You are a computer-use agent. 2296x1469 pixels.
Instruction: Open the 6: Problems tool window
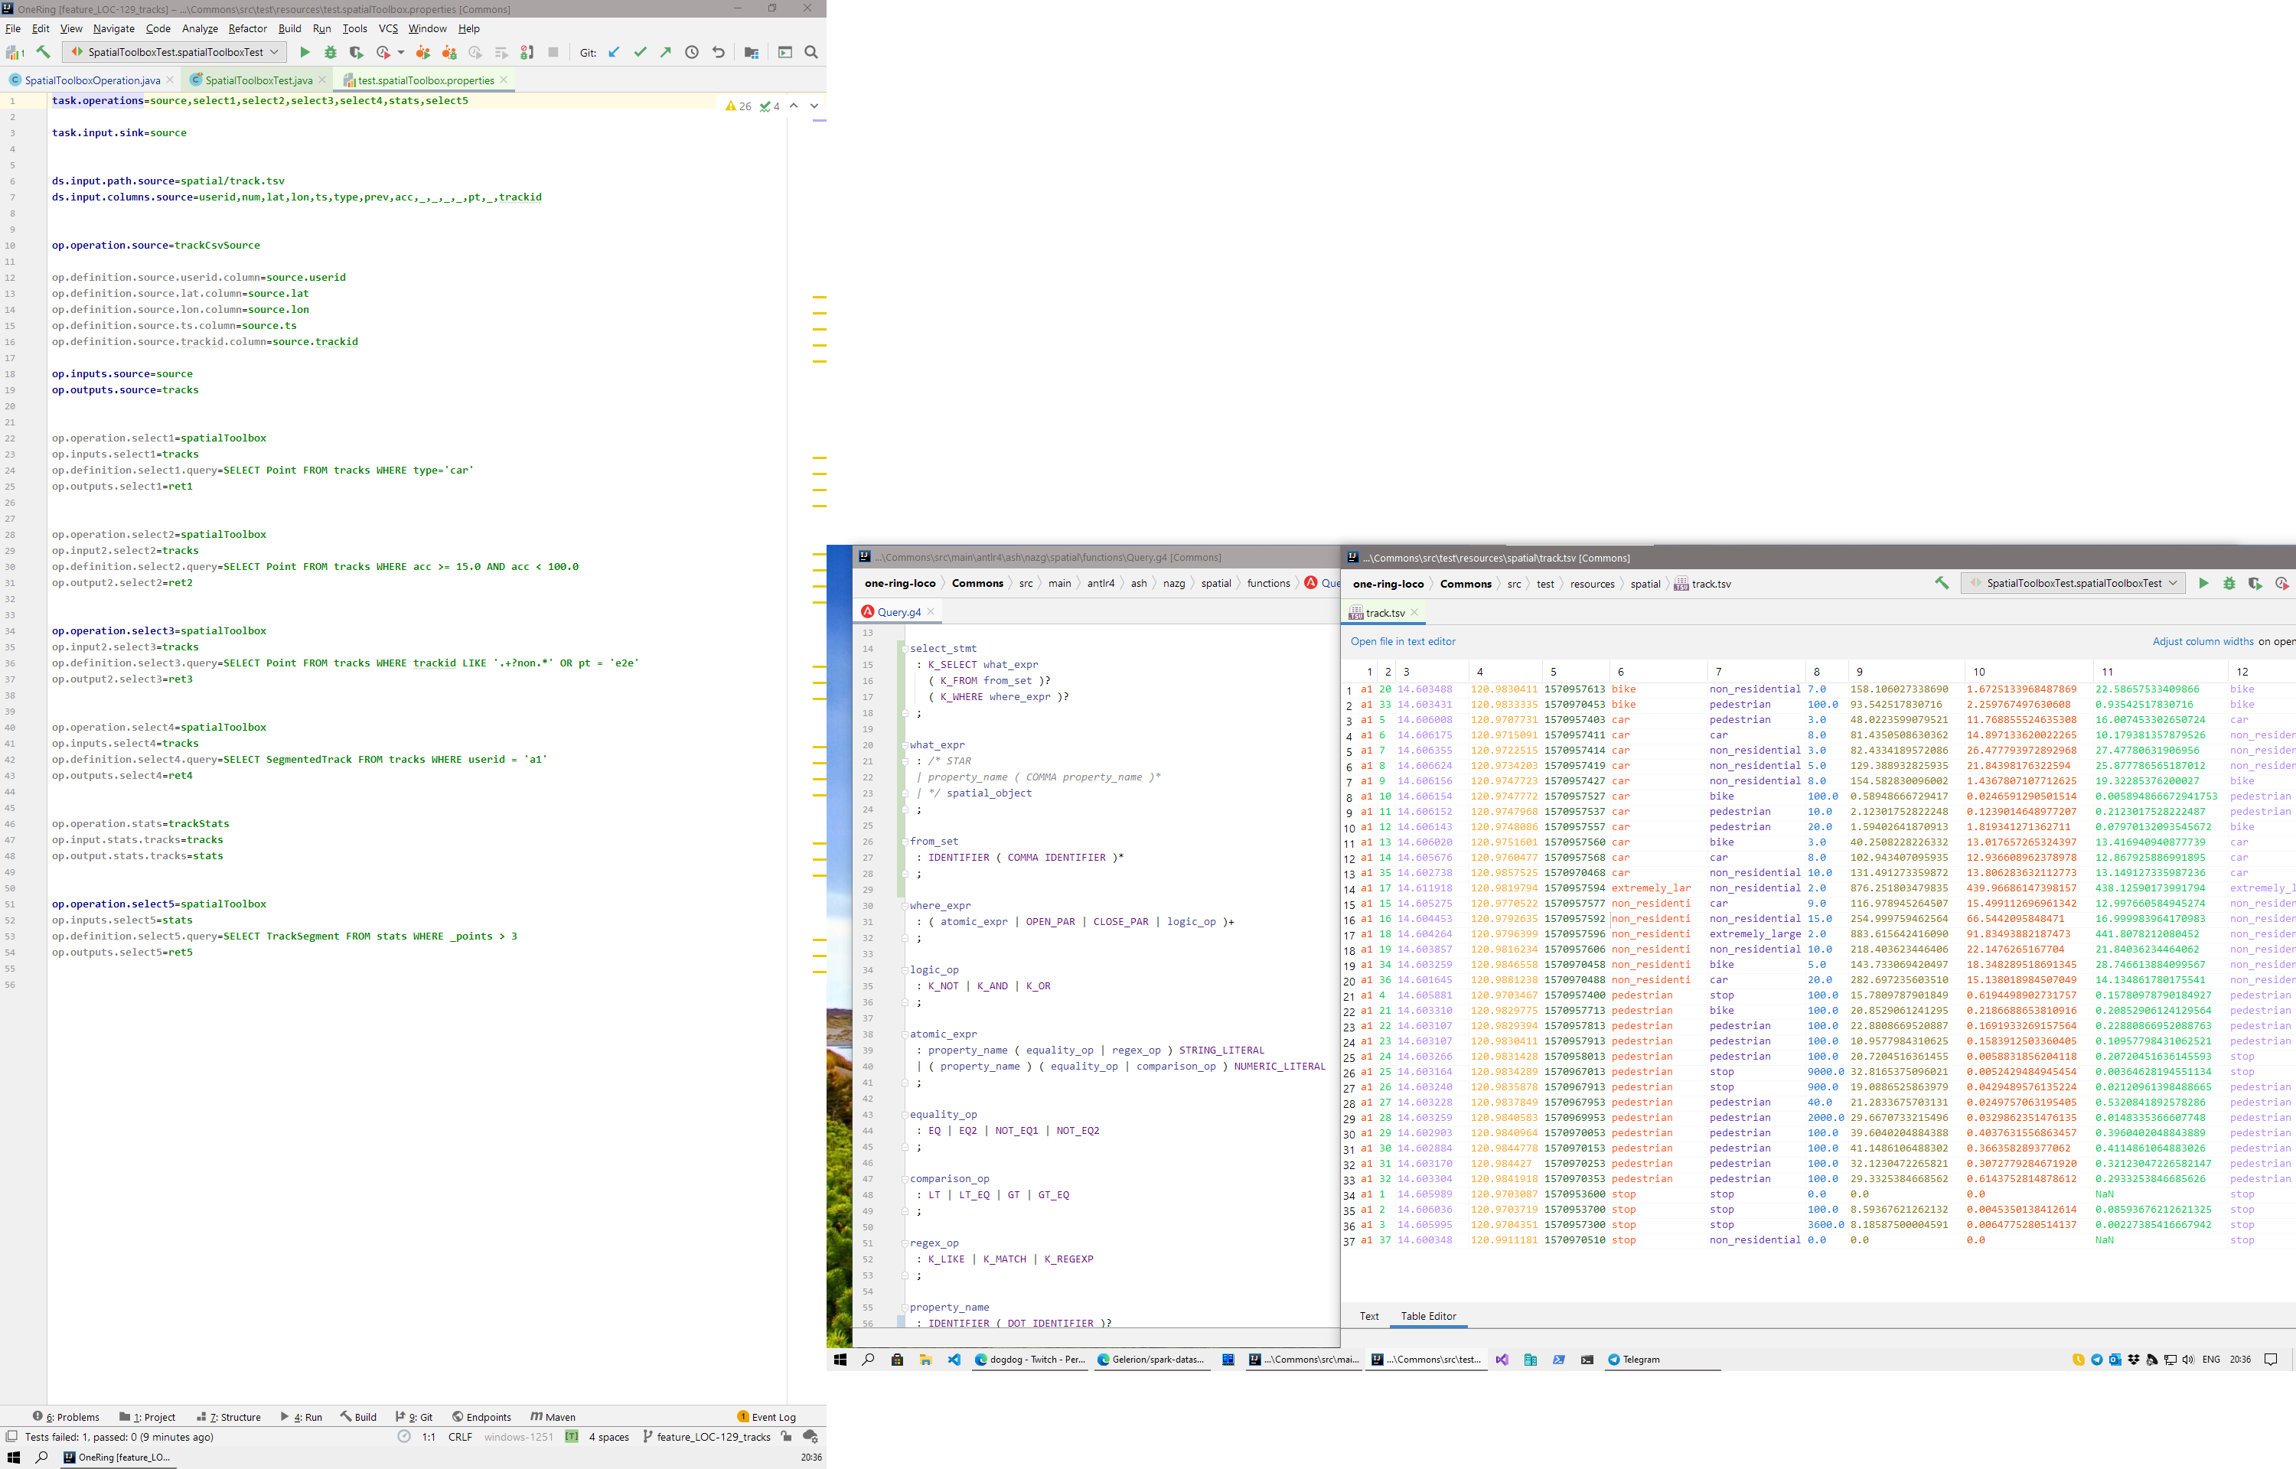pyautogui.click(x=66, y=1416)
